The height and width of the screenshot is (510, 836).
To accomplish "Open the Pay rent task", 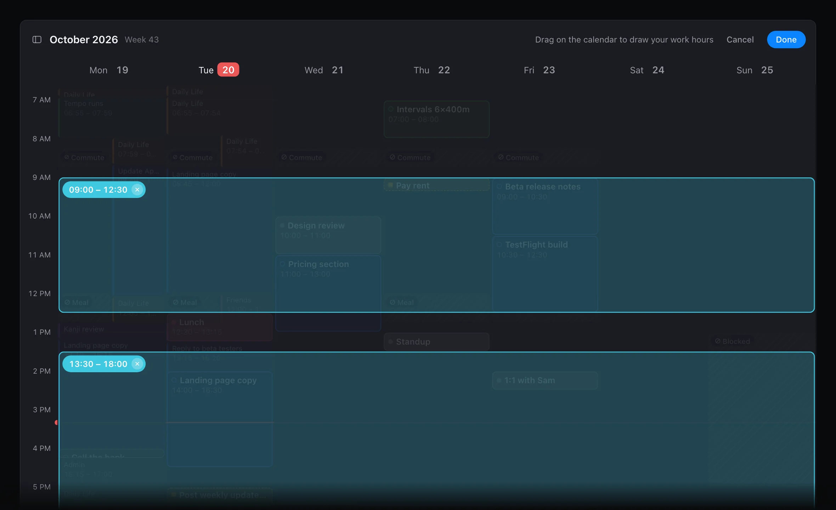I will click(436, 185).
